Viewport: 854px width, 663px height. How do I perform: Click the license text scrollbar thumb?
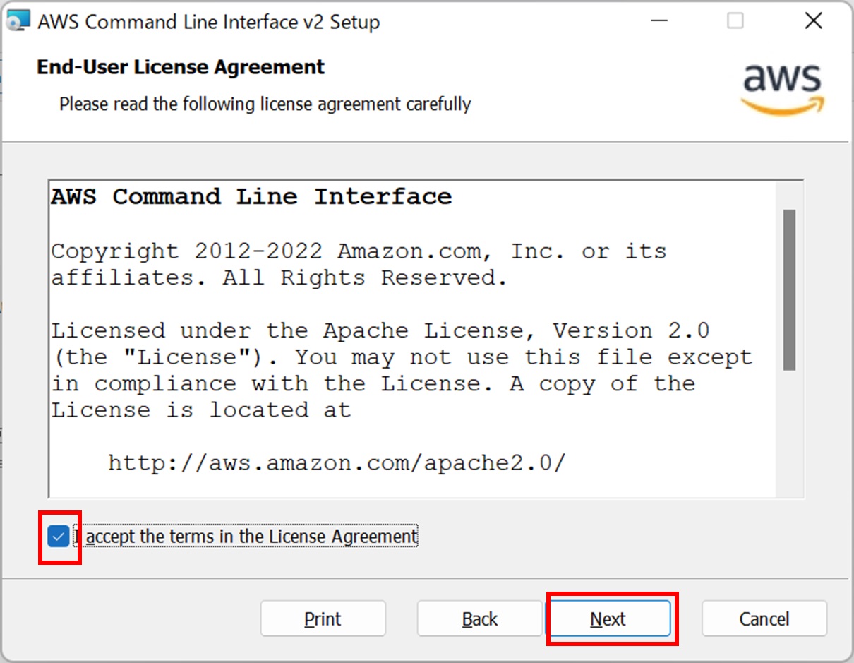click(x=789, y=289)
